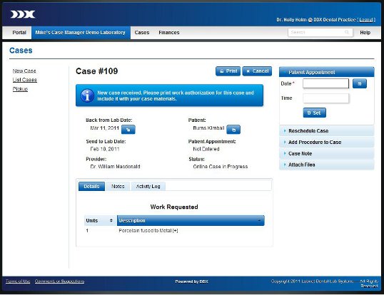Focus the appointment Time input field
The height and width of the screenshot is (295, 384).
point(325,98)
